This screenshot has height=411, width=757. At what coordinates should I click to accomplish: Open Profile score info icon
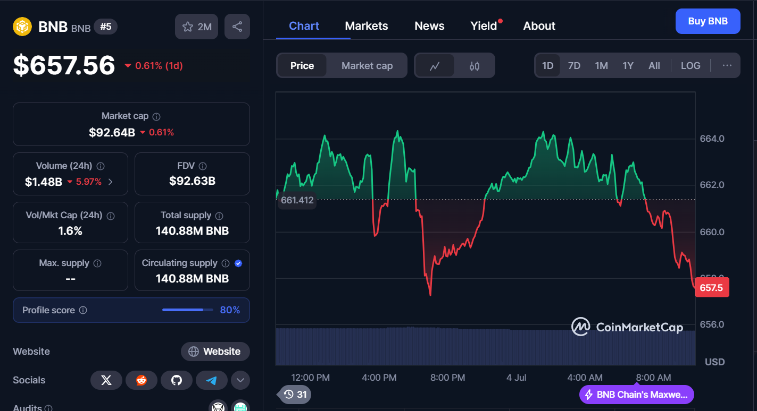point(83,310)
